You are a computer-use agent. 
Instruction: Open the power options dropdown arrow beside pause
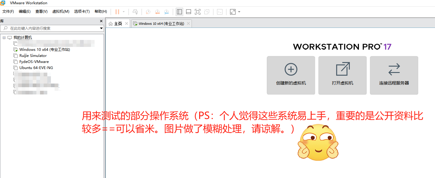(x=124, y=12)
